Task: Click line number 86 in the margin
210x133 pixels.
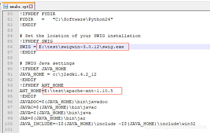Action: (x=10, y=47)
